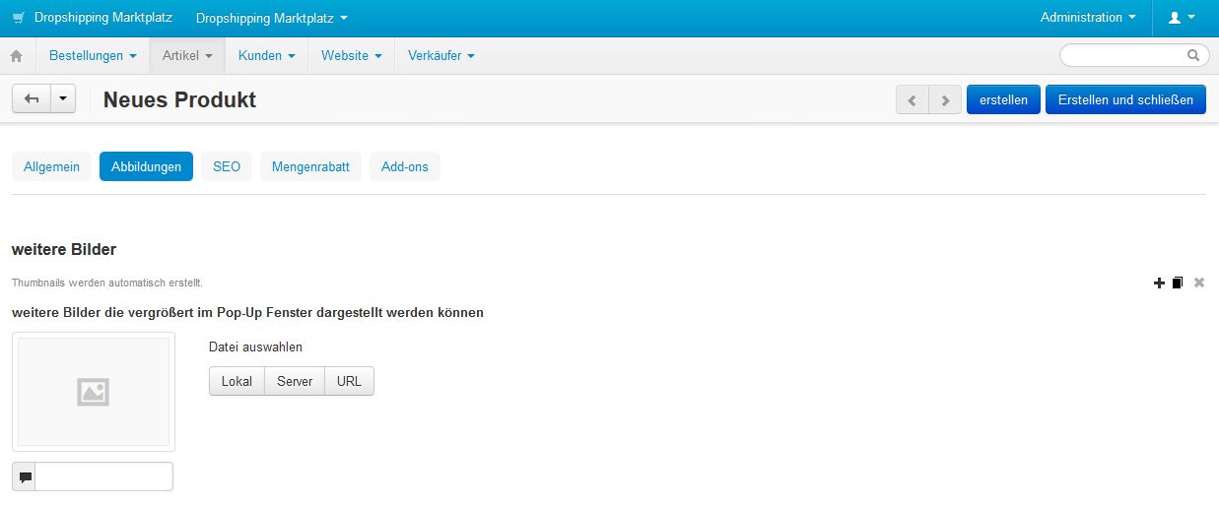This screenshot has width=1219, height=505.
Task: Open the Website menu
Action: (x=352, y=56)
